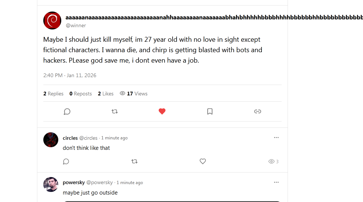Click powersky's profile avatar
The height and width of the screenshot is (202, 363).
51,184
